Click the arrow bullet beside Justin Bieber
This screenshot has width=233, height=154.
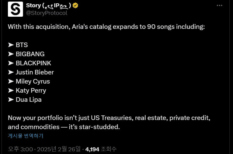coord(11,72)
